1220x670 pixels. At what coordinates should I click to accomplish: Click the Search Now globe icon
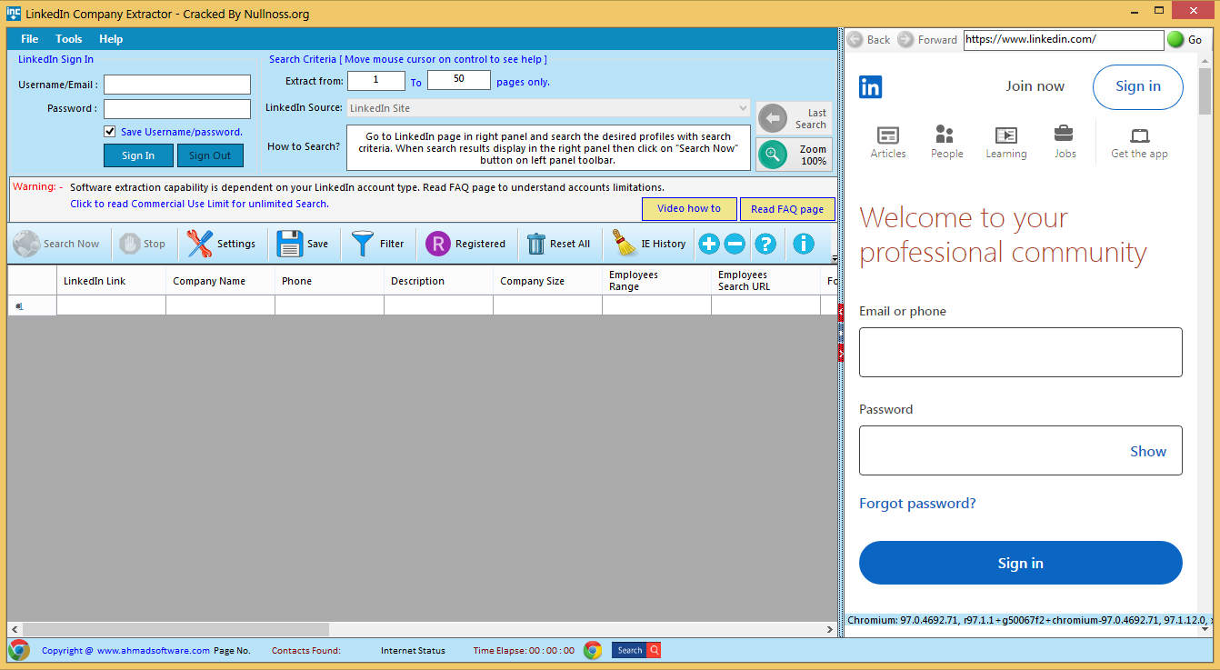tap(26, 244)
